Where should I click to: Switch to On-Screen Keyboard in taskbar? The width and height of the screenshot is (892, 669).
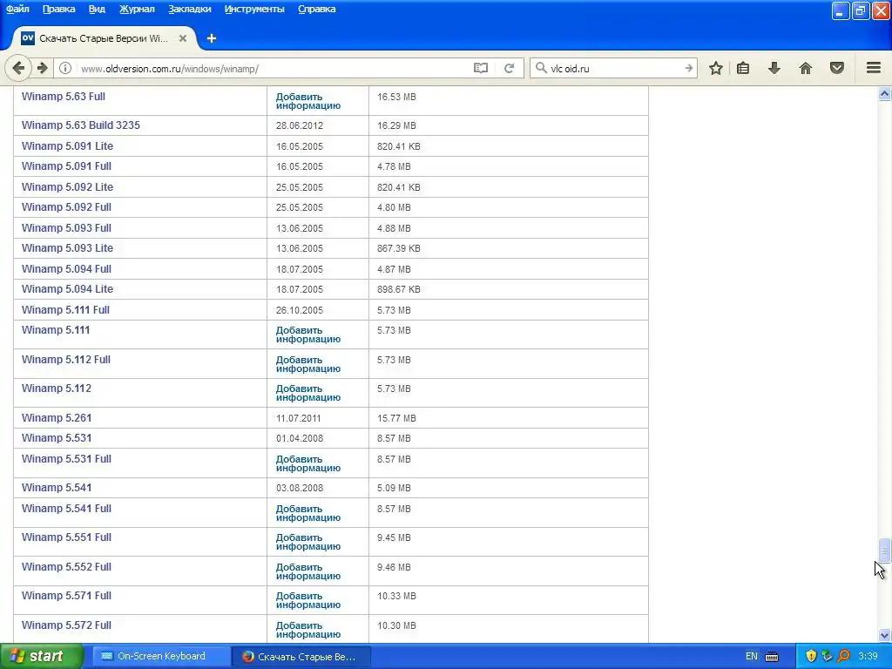(x=161, y=657)
